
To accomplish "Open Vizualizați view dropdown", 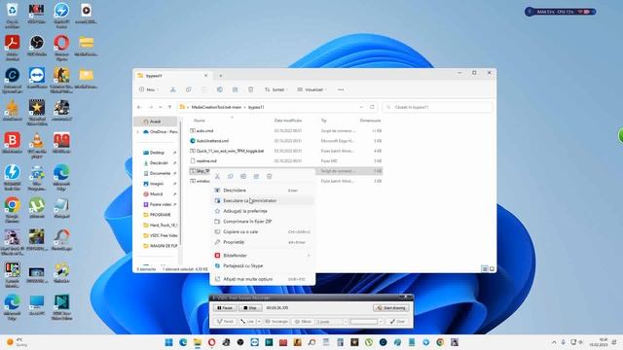I will [x=311, y=89].
